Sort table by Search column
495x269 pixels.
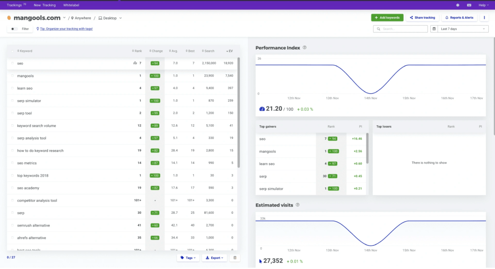[x=208, y=51]
